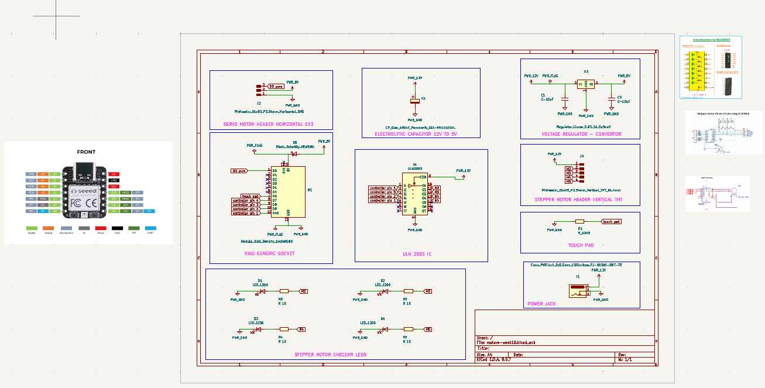Select global label M4 in LED section
The height and width of the screenshot is (388, 765).
pos(302,329)
